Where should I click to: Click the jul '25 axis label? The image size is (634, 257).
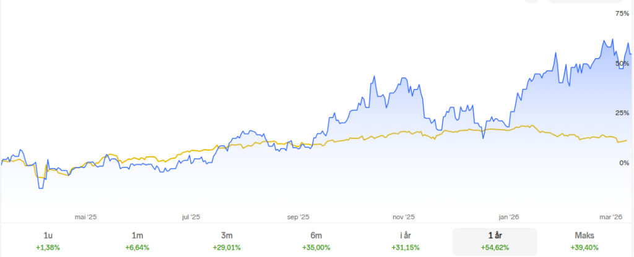click(191, 217)
